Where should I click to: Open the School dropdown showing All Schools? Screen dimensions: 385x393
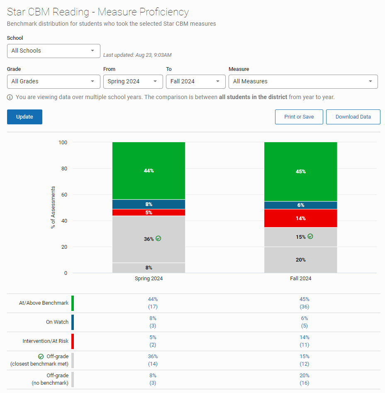(53, 51)
